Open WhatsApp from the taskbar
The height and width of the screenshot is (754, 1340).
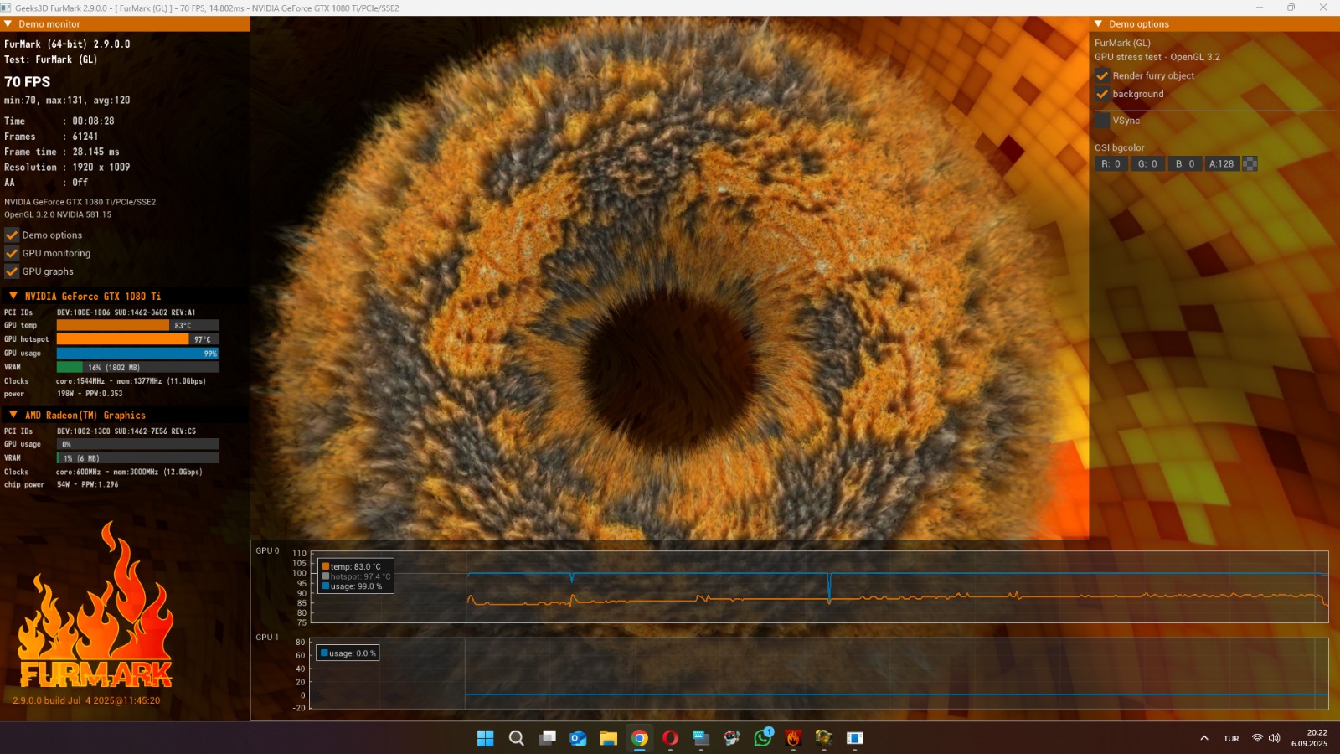point(763,737)
